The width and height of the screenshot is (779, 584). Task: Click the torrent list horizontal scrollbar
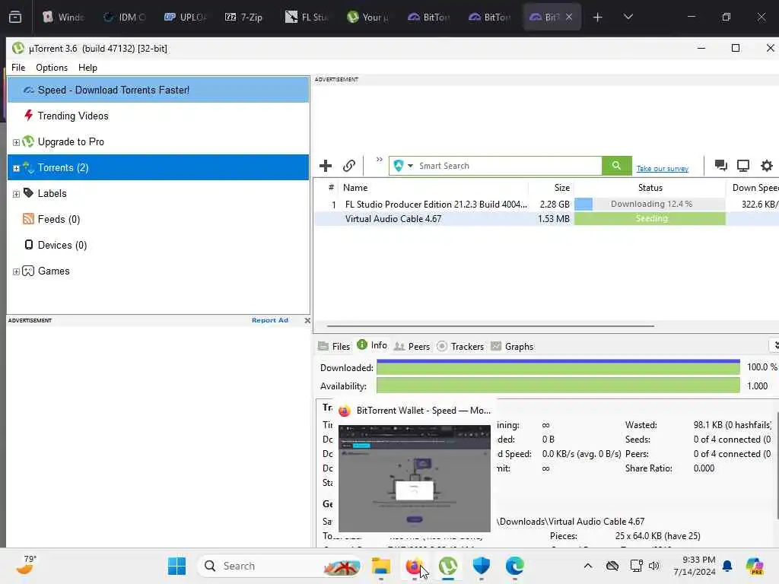tap(491, 326)
